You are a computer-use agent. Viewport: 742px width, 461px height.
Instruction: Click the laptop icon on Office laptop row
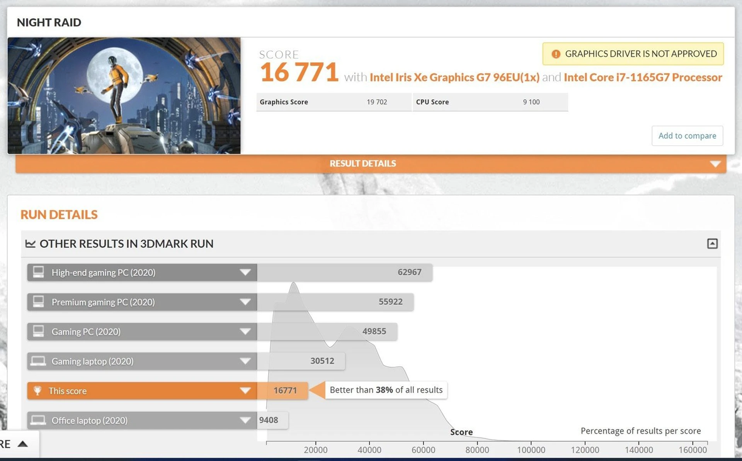pos(38,420)
